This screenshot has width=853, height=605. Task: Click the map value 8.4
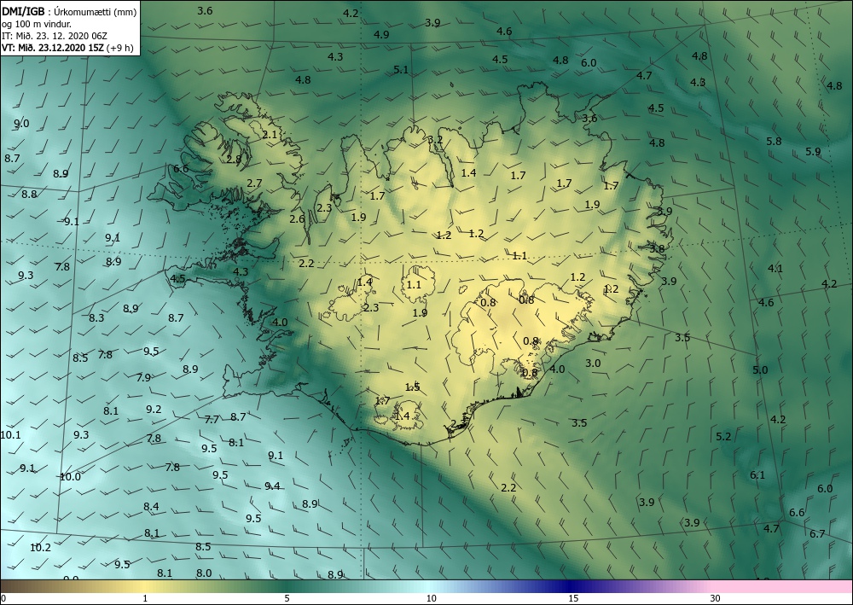151,507
